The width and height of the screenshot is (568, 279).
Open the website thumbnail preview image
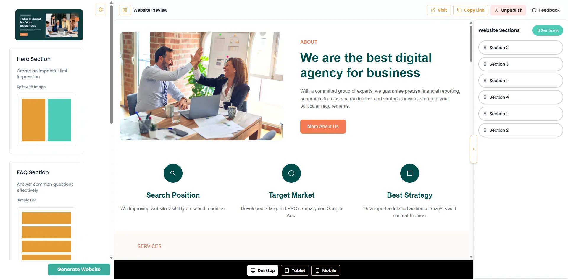[x=49, y=25]
